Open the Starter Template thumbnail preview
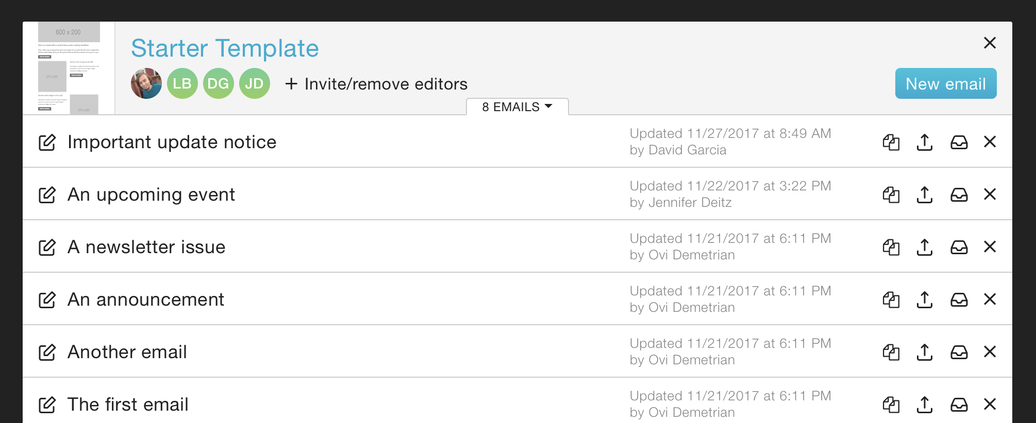The width and height of the screenshot is (1036, 423). pos(69,68)
